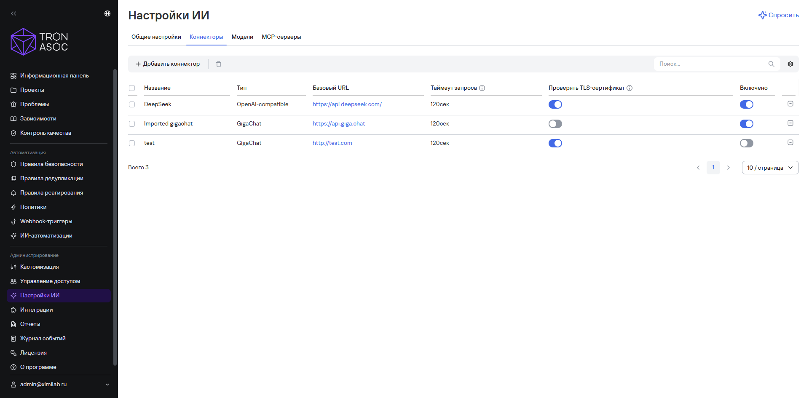This screenshot has height=398, width=809.
Task: Click page number 1 in pagination
Action: (x=713, y=168)
